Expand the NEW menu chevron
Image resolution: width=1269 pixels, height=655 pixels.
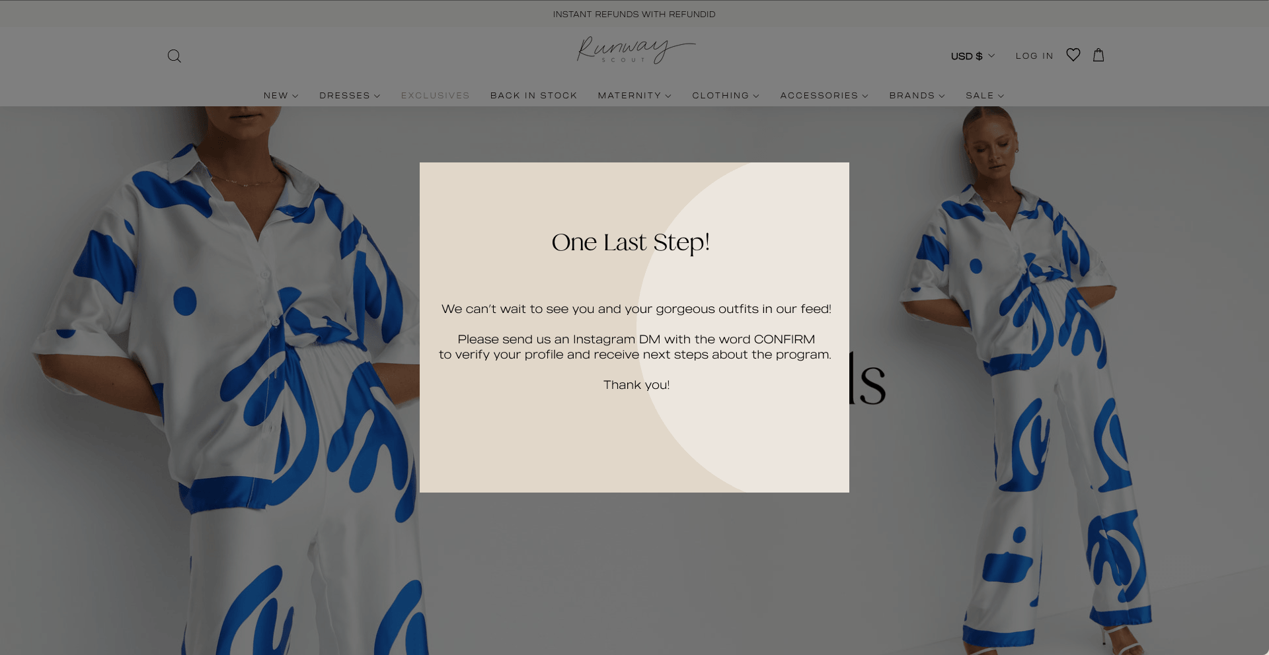(295, 96)
